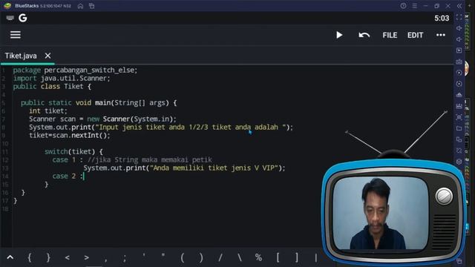Expand the symbol bar with the up caret
Image resolution: width=475 pixels, height=267 pixels.
coord(10,257)
